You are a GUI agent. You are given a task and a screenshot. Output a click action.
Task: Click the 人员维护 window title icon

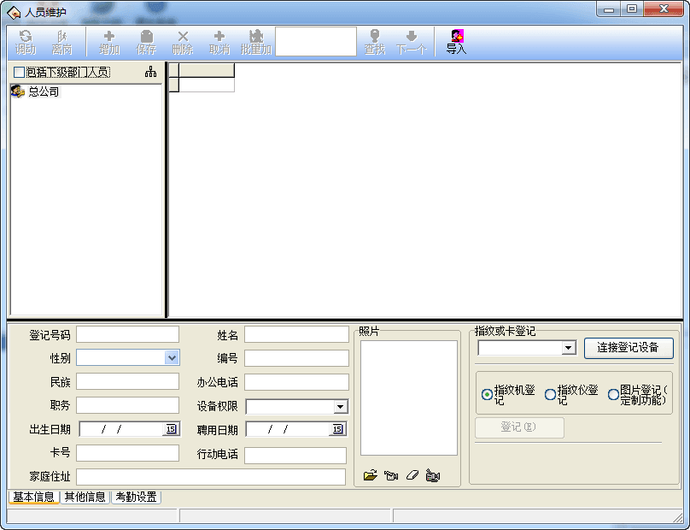coord(14,13)
